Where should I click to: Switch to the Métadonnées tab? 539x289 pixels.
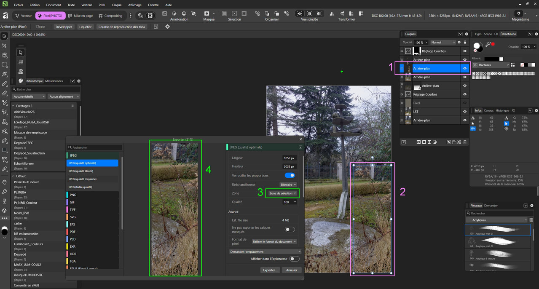click(54, 81)
